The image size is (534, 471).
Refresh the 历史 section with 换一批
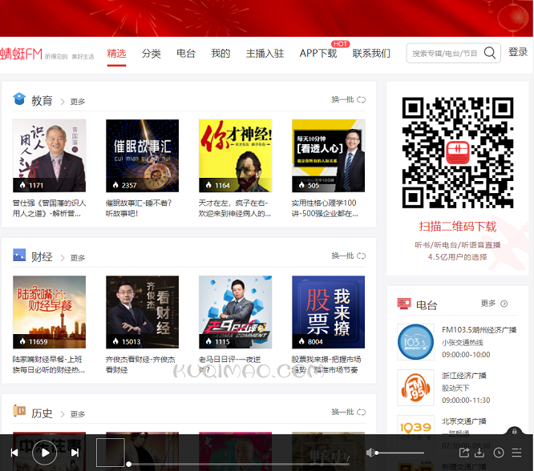(x=348, y=412)
